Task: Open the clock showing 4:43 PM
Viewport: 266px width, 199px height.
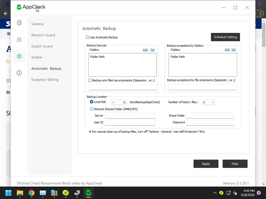Action: click(x=248, y=193)
